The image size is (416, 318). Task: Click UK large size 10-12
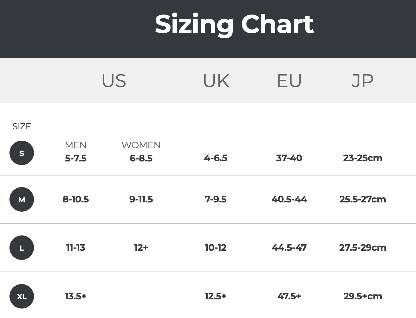(216, 247)
